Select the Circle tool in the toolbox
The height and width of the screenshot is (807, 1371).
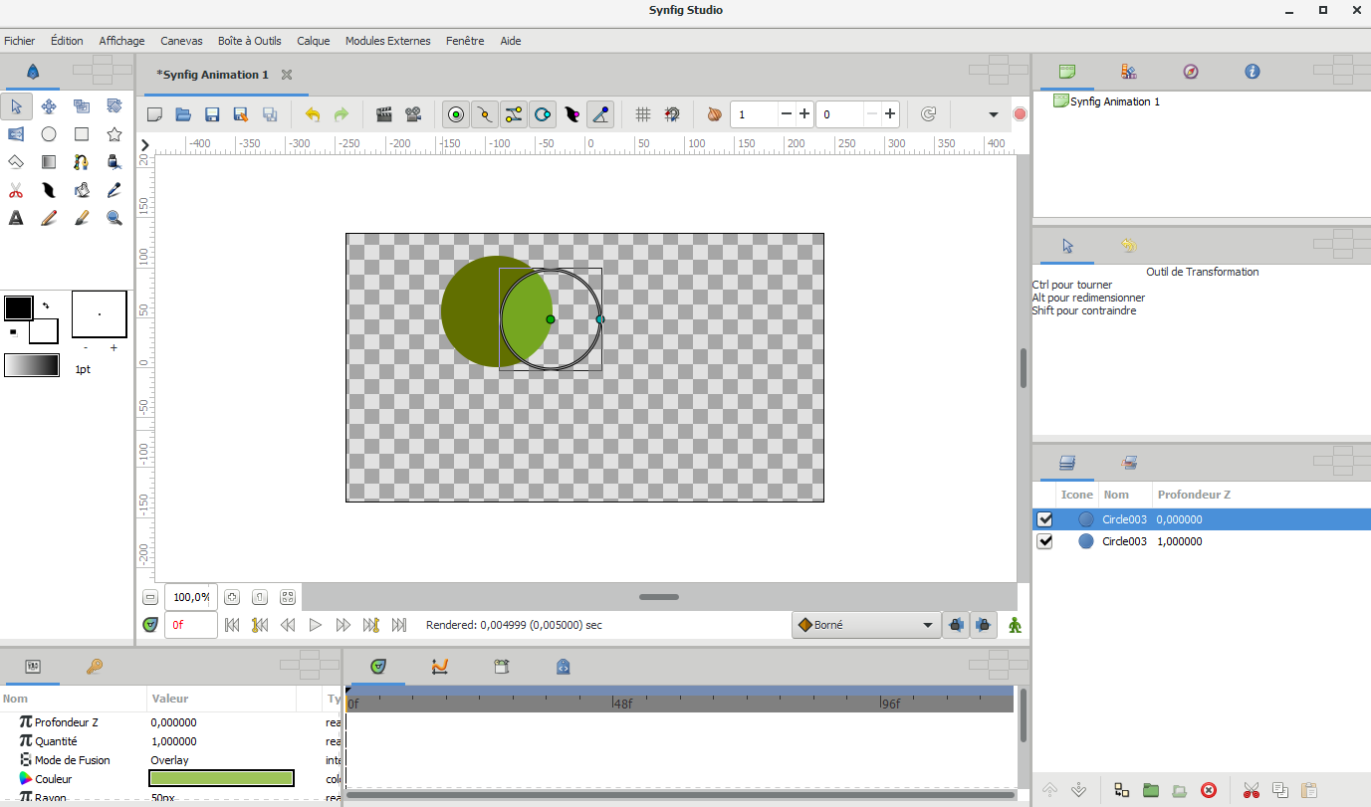tap(49, 134)
